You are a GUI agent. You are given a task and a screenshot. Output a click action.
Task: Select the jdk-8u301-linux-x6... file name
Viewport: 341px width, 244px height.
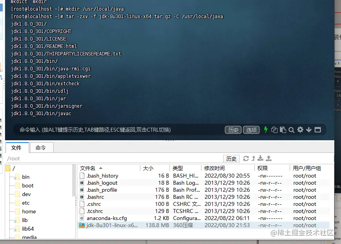[112, 226]
